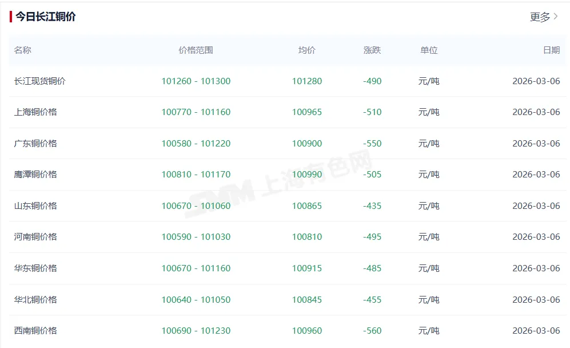The width and height of the screenshot is (570, 348).
Task: Click 元/吨 unit in 华东铜价格 row
Action: coord(429,268)
